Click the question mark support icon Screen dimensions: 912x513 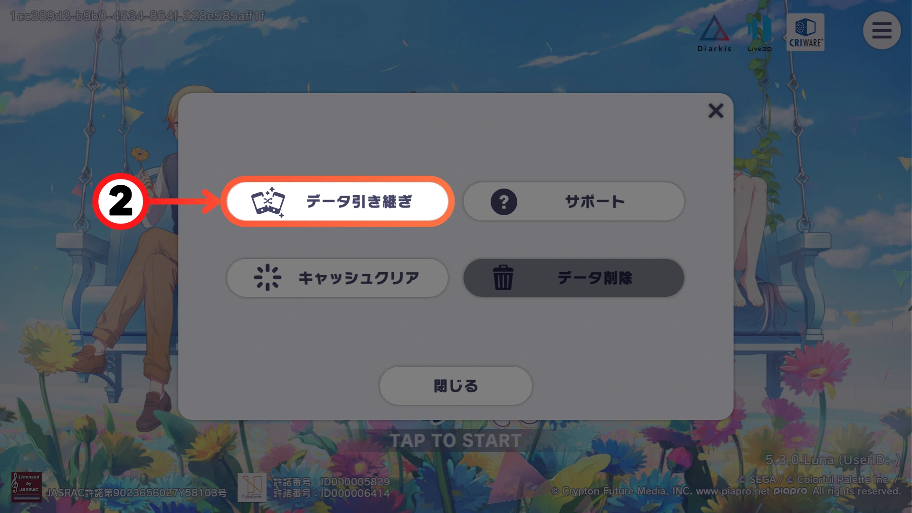(503, 202)
